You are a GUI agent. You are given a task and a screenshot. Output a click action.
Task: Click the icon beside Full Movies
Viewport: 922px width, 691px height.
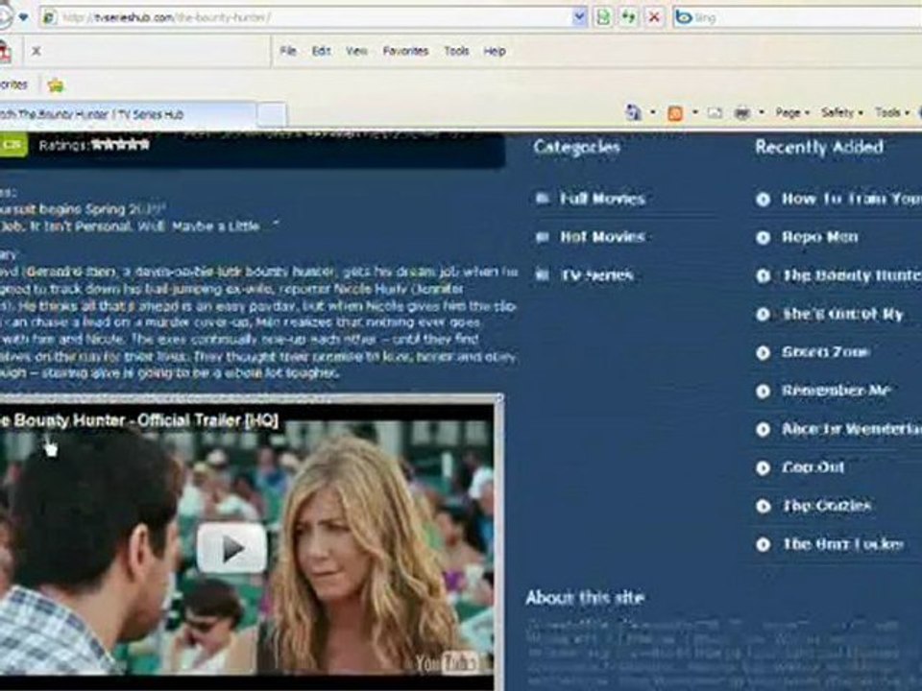(x=542, y=199)
